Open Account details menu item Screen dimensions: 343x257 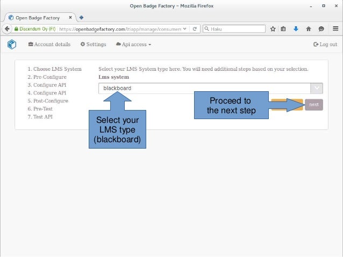pos(49,45)
